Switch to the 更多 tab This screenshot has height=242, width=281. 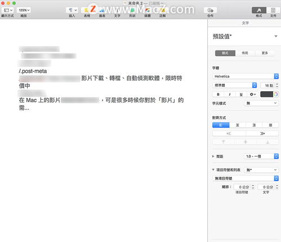(265, 53)
